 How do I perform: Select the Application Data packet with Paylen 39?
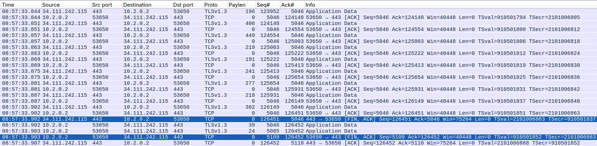(x=298, y=125)
